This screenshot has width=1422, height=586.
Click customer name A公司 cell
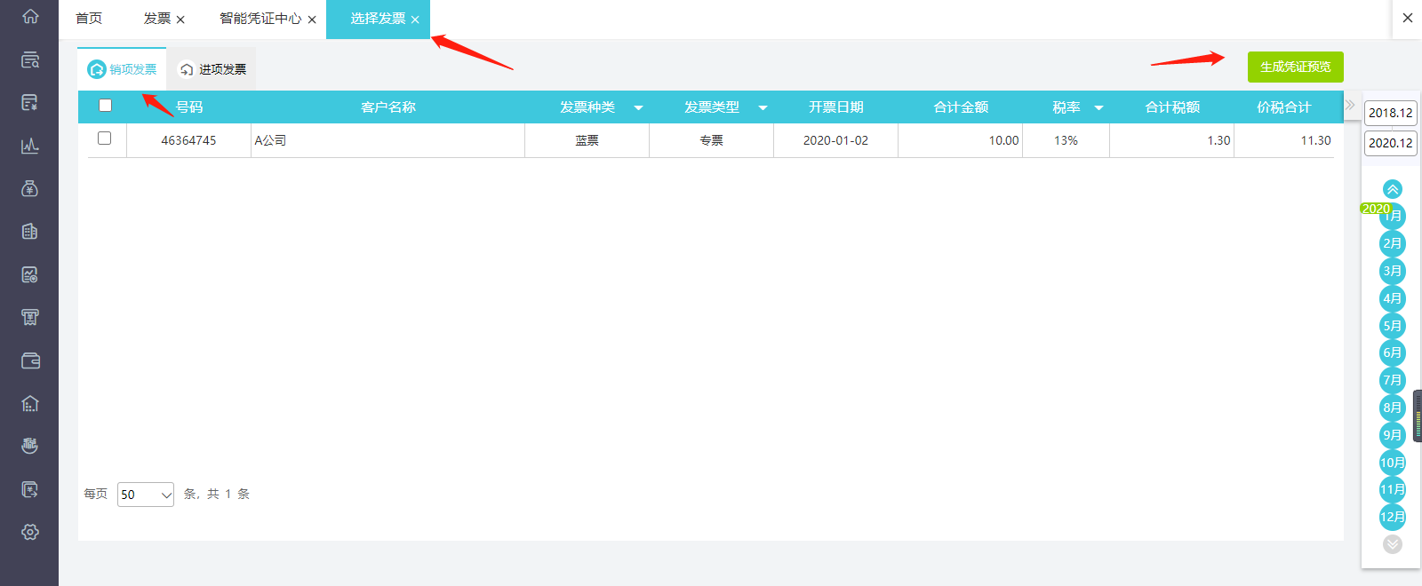387,140
